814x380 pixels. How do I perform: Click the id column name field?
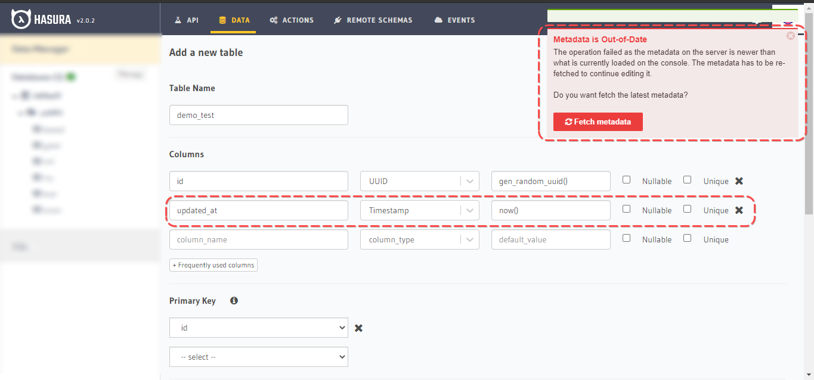click(259, 181)
